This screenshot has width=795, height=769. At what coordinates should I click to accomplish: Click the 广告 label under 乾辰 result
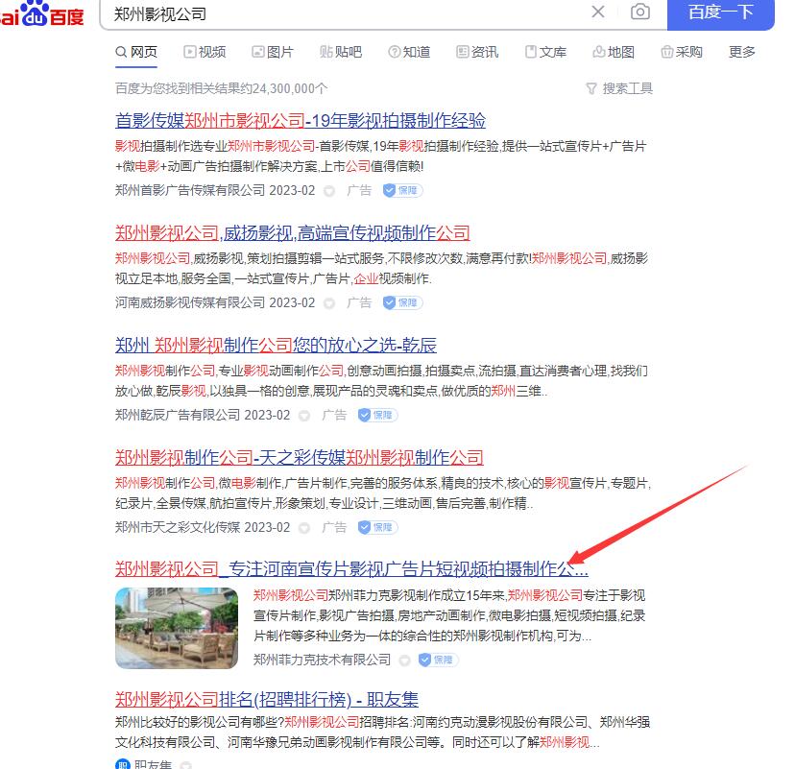335,415
